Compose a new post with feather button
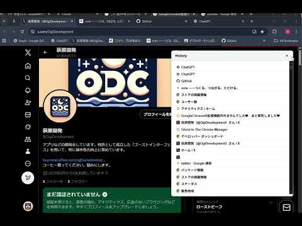The height and width of the screenshot is (226, 302). (x=28, y=178)
